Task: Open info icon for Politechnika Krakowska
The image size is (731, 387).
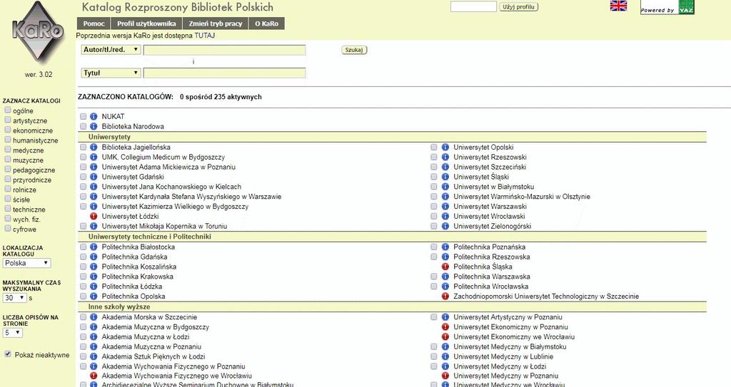Action: click(94, 276)
